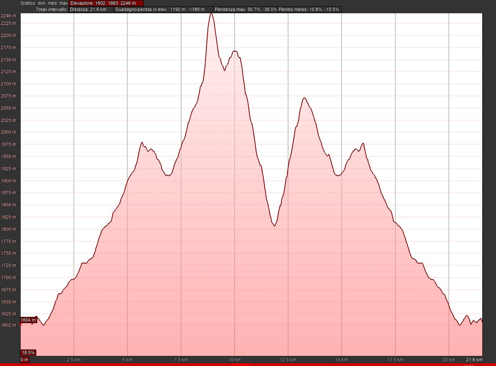Click the 15 km axis label

coord(342,359)
